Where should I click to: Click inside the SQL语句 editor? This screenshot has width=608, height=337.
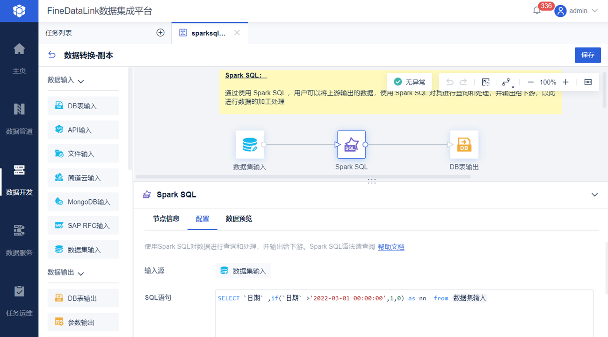405,313
